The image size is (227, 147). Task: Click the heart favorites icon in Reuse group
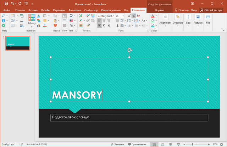[x=56, y=26]
